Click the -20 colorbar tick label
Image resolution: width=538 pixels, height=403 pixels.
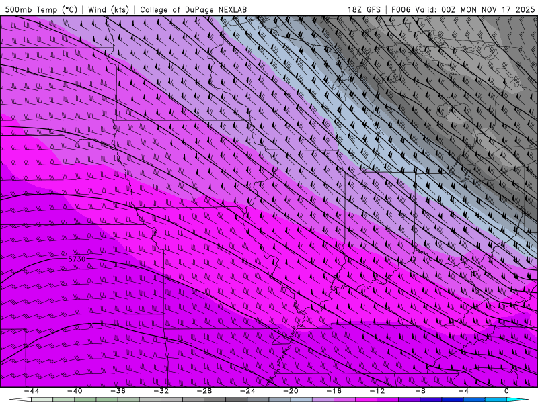click(291, 391)
